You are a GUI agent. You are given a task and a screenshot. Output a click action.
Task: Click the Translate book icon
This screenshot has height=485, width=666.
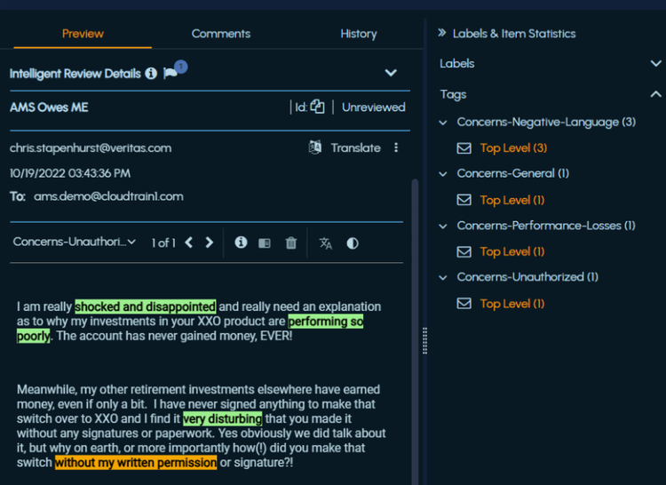click(314, 147)
